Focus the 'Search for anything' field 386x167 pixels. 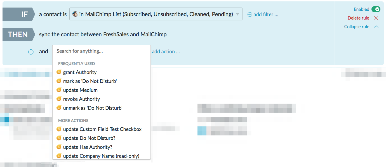(101, 51)
